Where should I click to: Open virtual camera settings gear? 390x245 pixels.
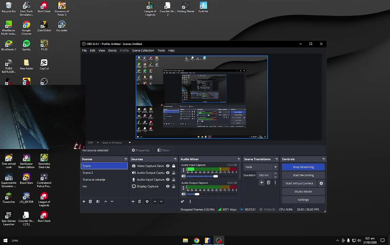(321, 183)
